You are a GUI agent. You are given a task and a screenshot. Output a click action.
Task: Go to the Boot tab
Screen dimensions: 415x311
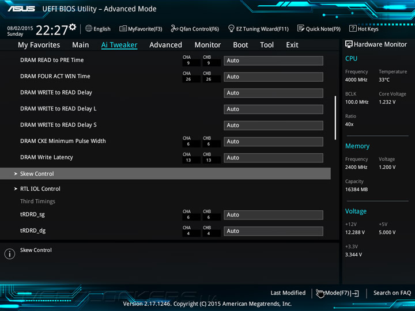pos(240,45)
